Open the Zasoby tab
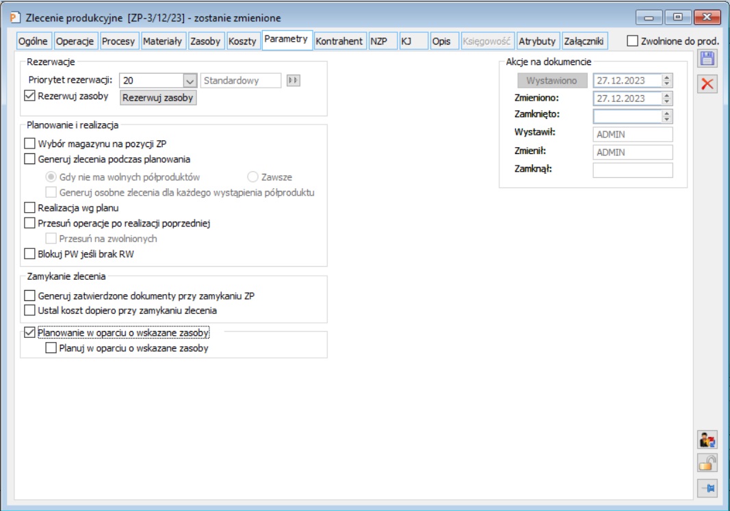 (205, 41)
